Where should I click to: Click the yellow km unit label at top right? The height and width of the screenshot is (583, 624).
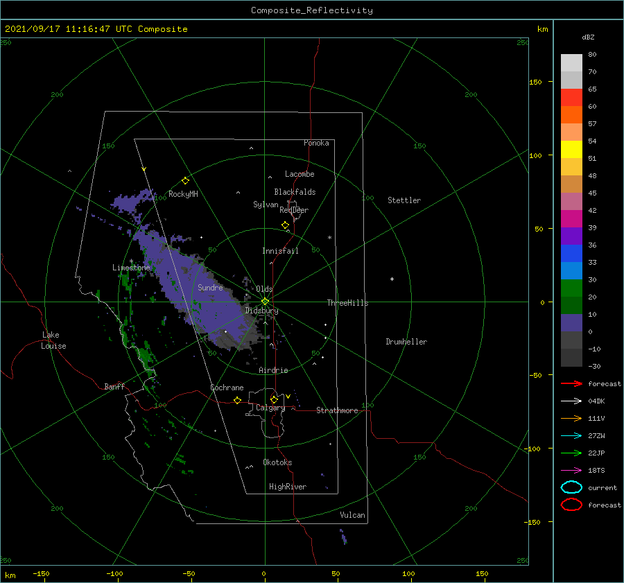coord(542,29)
